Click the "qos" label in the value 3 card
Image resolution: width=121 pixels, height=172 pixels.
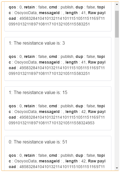12,57
